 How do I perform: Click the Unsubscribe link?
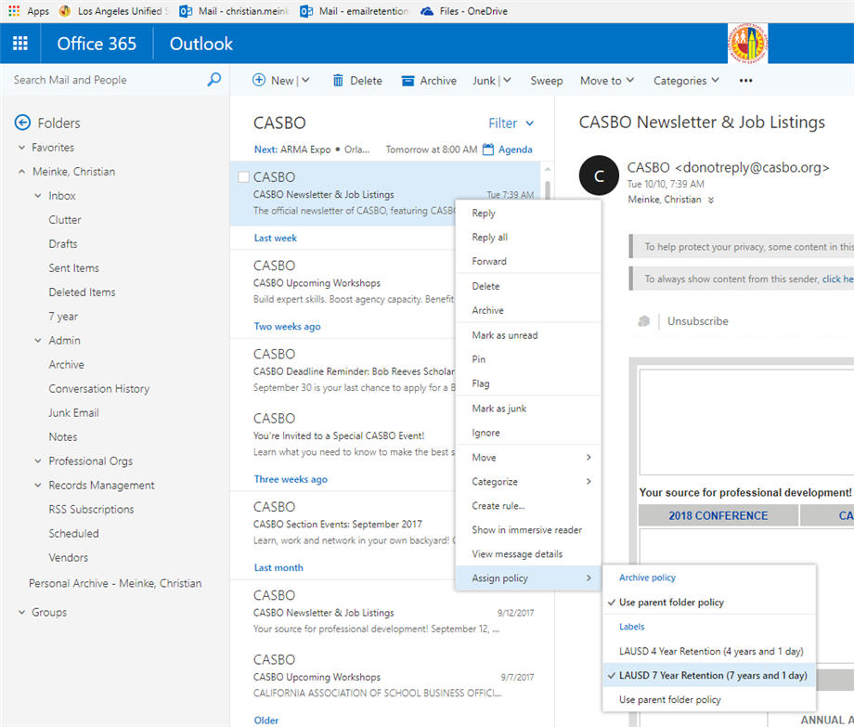(698, 321)
